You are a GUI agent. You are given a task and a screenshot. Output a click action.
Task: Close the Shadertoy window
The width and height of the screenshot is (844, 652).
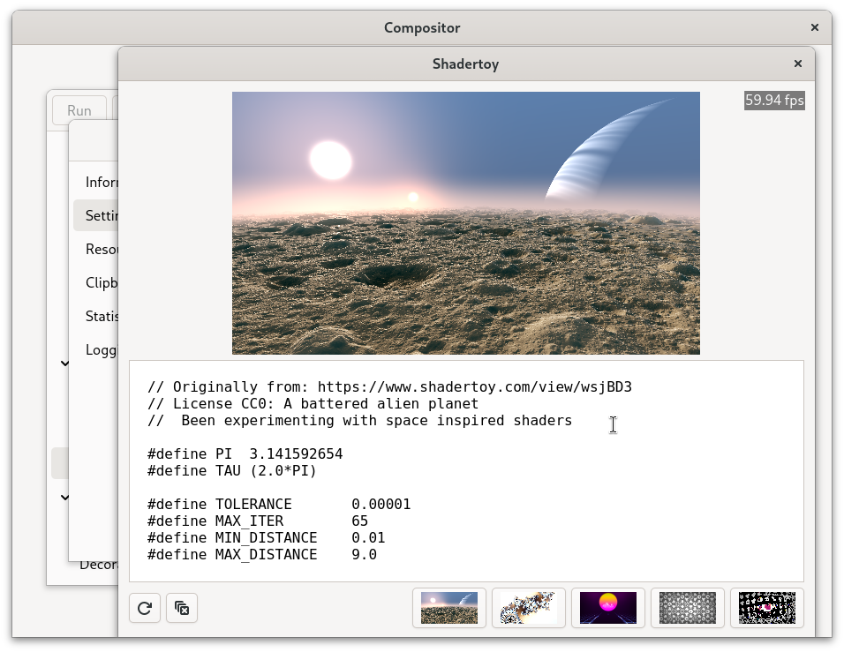tap(797, 64)
